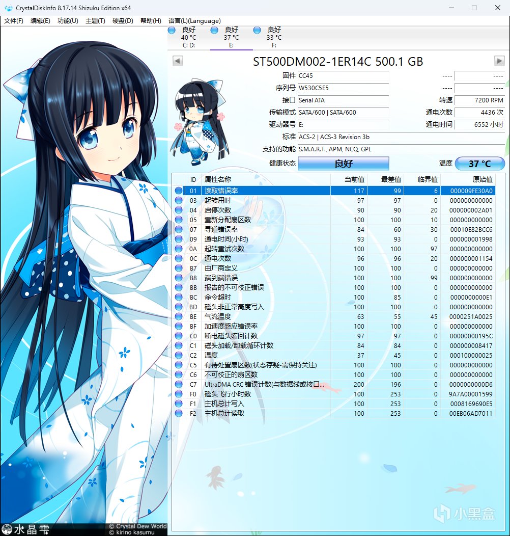Go to previous disk with left arrow
Screen dimensions: 510x536
pyautogui.click(x=178, y=61)
